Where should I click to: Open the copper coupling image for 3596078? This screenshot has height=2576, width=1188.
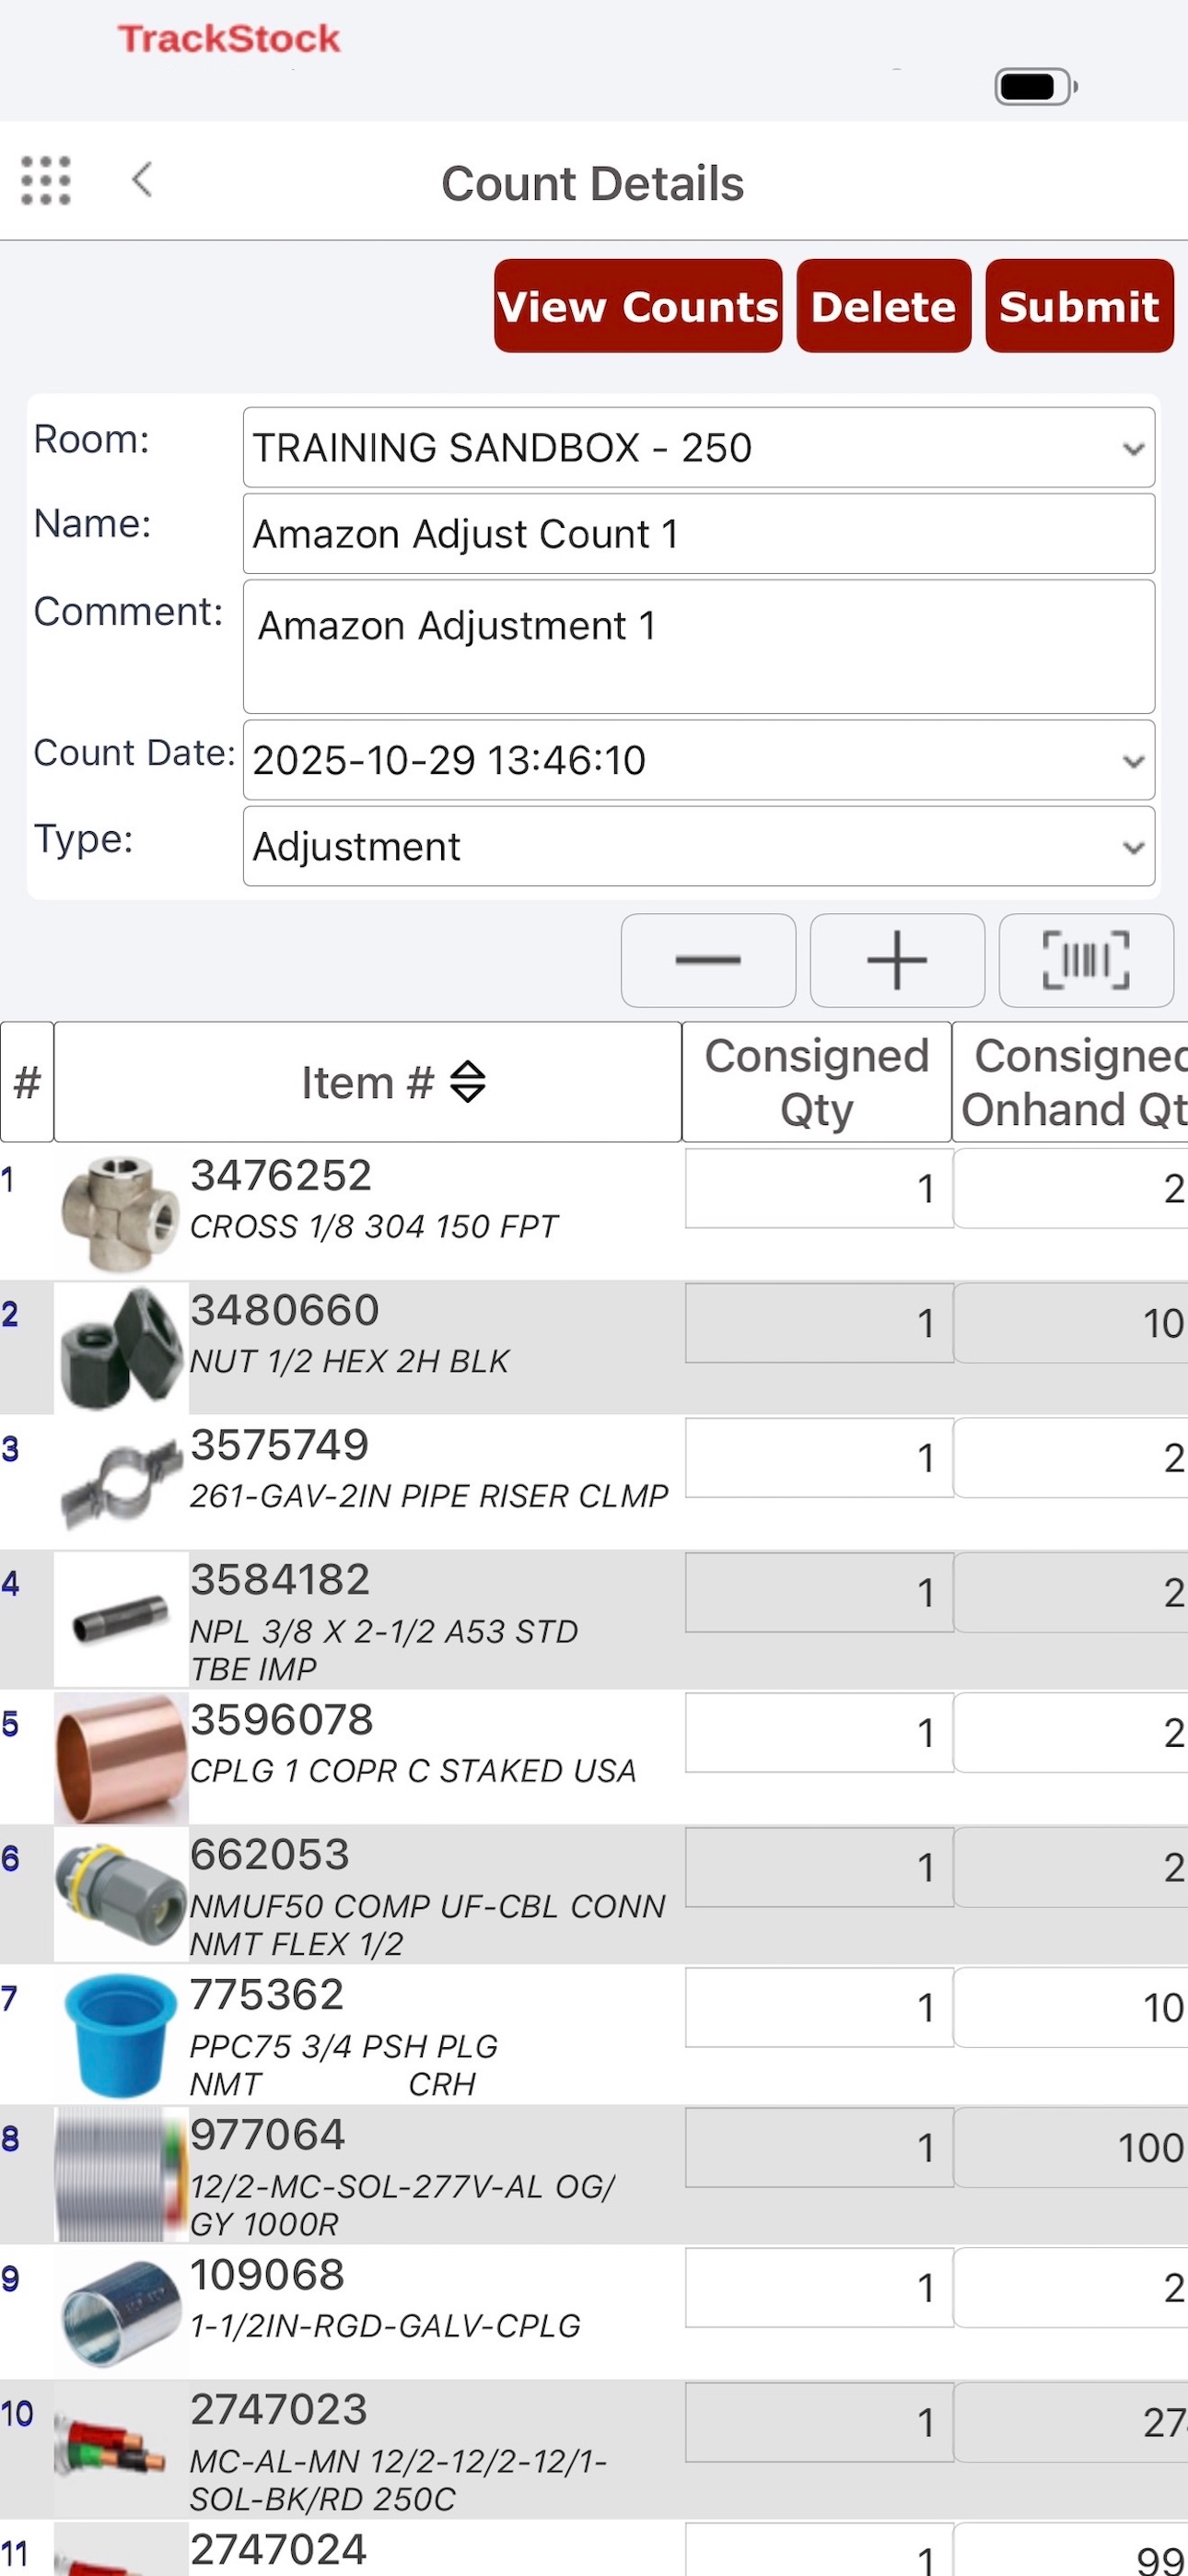(x=121, y=1757)
